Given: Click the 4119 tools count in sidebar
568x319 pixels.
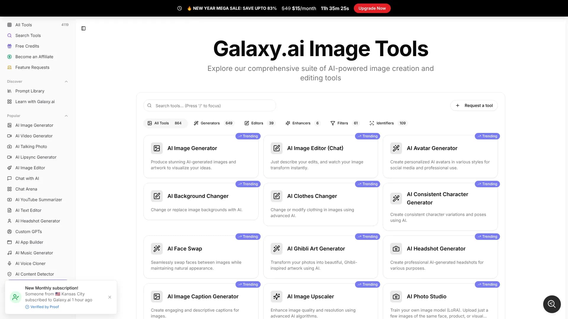Looking at the screenshot, I should click(x=65, y=25).
